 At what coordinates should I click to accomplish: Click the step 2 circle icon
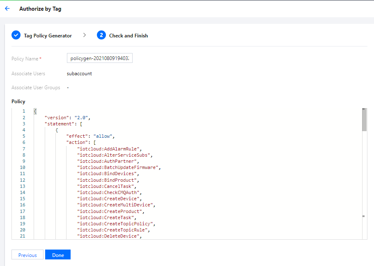click(x=101, y=35)
